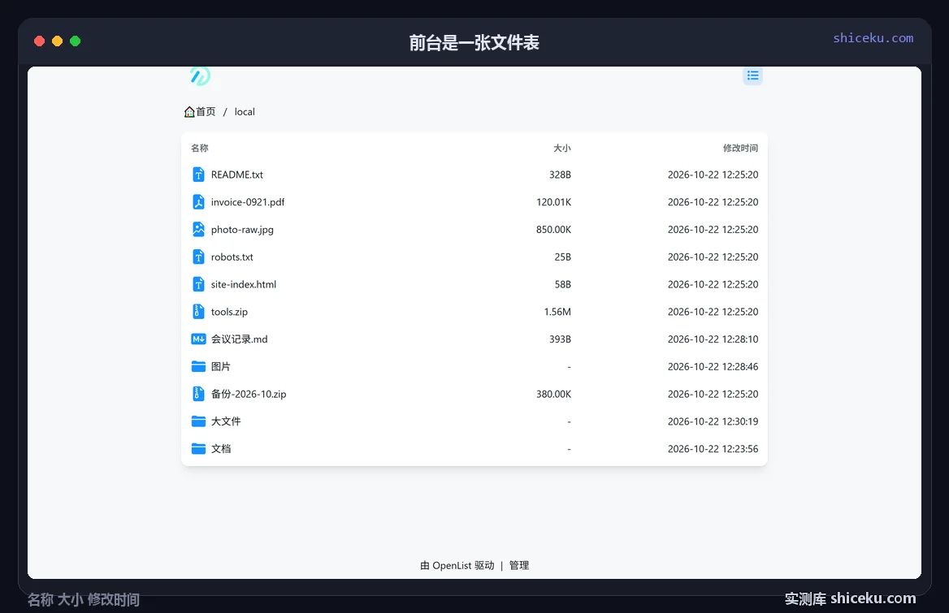
Task: Open the 备份-2026-10.zip file name
Action: (248, 394)
